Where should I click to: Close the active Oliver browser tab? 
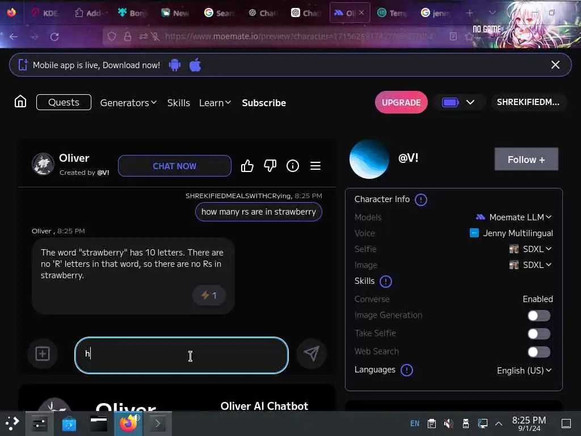click(361, 13)
